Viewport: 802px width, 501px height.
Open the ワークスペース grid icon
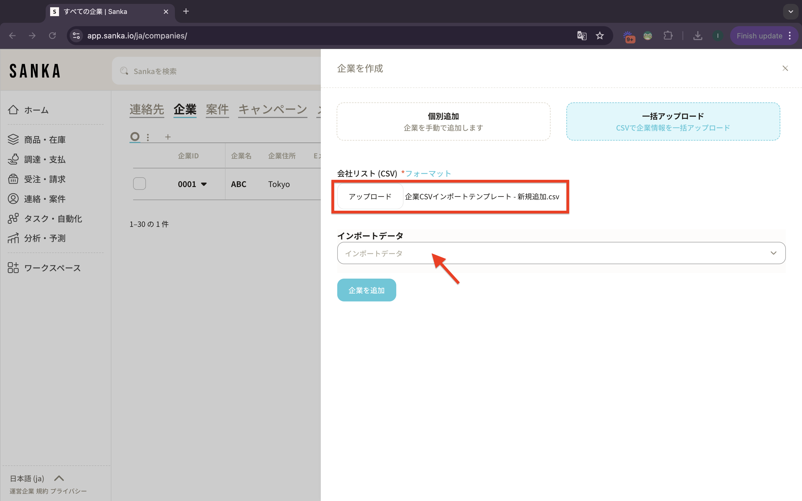tap(13, 268)
